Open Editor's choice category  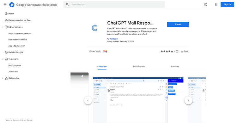15,27
